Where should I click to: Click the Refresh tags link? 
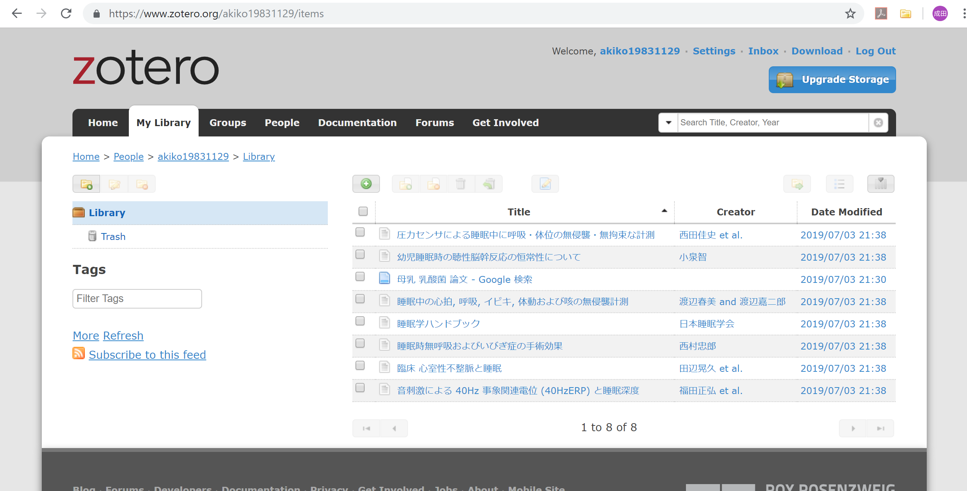[x=123, y=336]
